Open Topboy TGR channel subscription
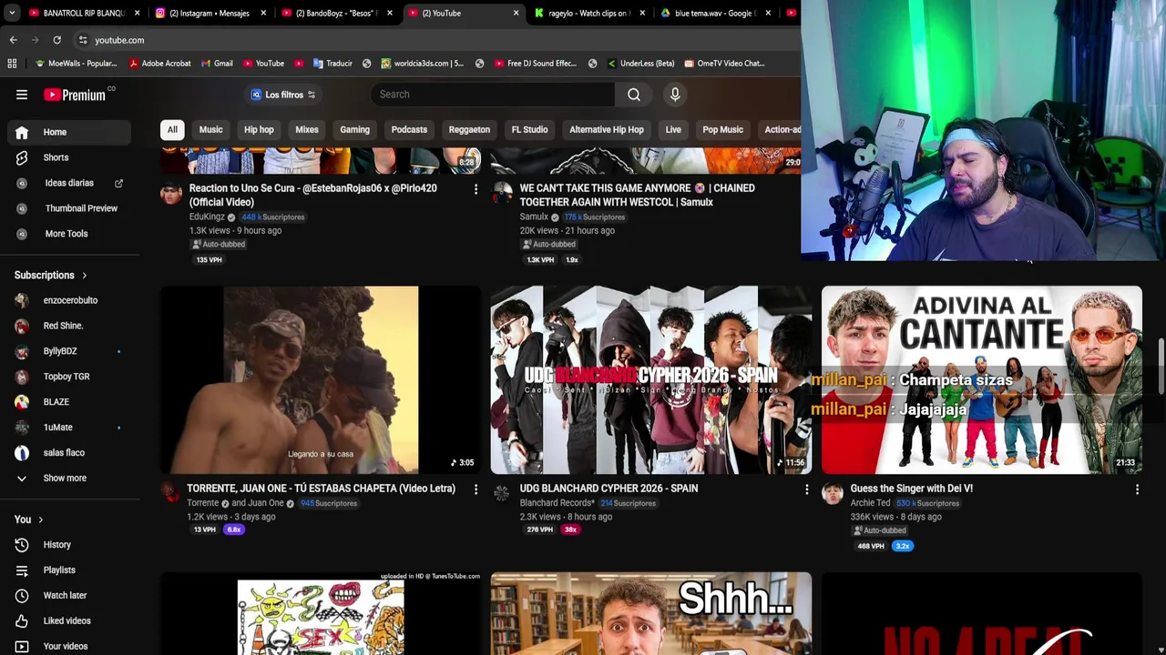 coord(69,377)
